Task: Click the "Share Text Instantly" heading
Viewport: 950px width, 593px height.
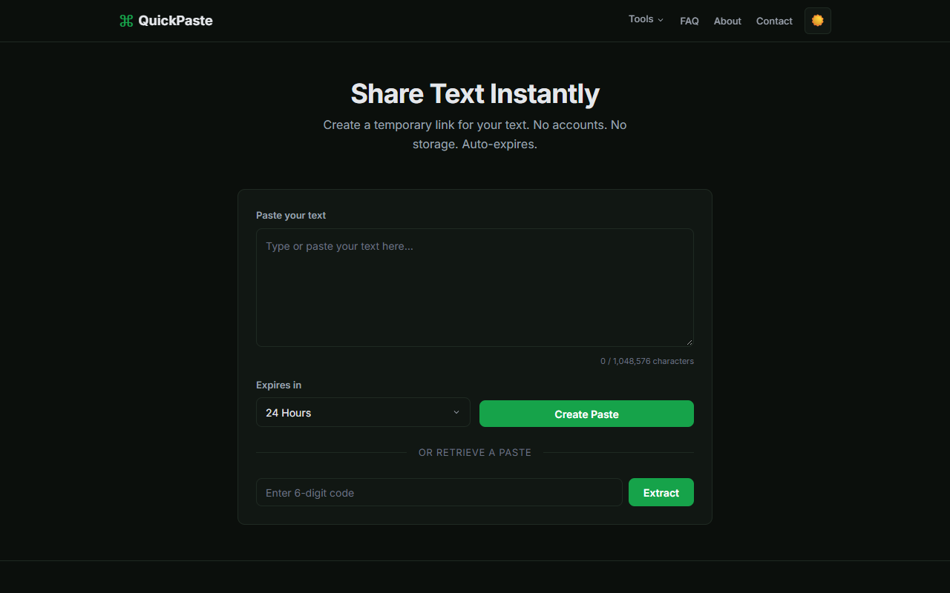Action: click(x=475, y=94)
